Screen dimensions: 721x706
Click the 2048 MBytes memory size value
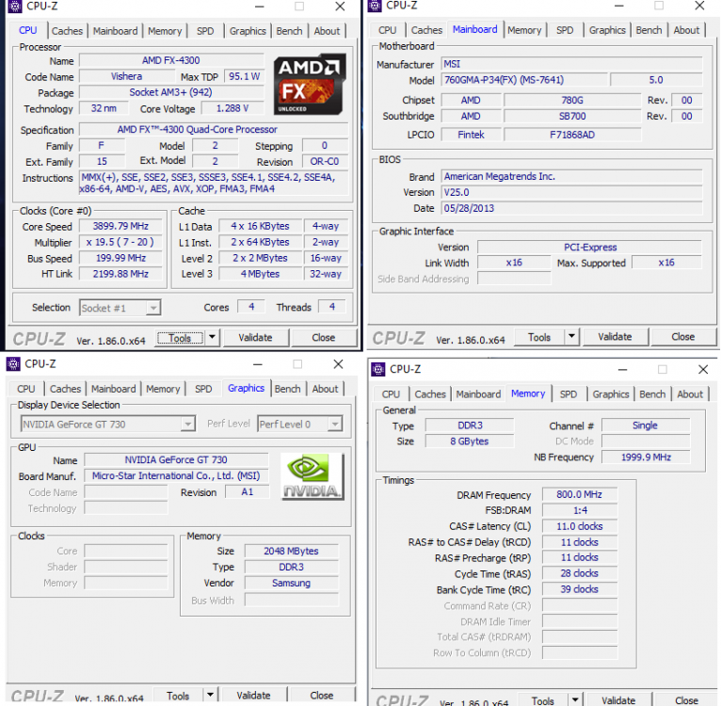291,551
